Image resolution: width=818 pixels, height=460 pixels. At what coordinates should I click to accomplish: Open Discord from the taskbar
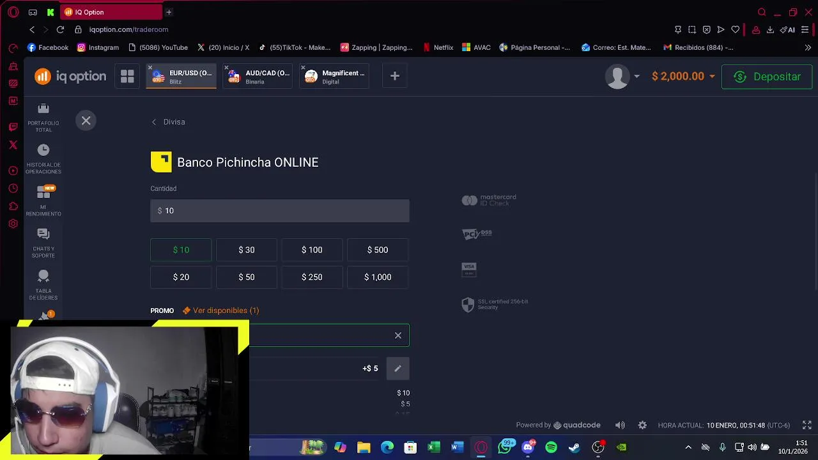[528, 447]
